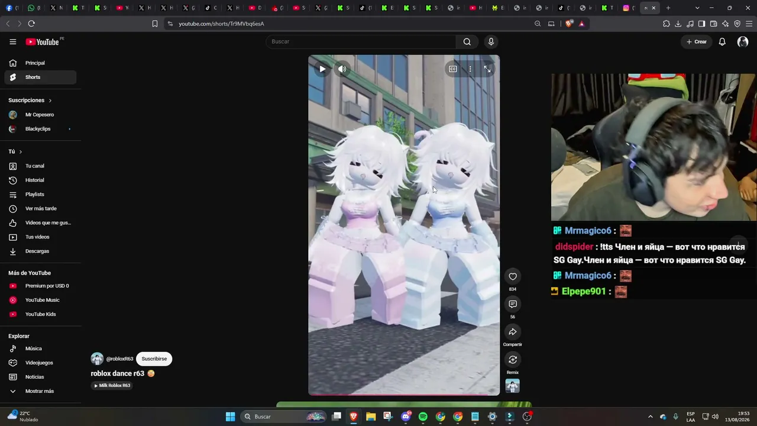Open the browser tab search dropdown
757x426 pixels.
click(697, 8)
